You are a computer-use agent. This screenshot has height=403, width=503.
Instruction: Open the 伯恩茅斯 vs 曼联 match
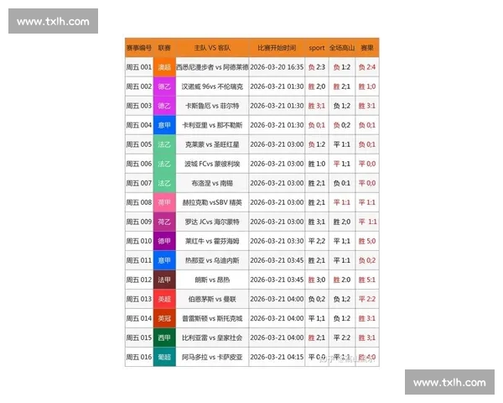coord(211,299)
